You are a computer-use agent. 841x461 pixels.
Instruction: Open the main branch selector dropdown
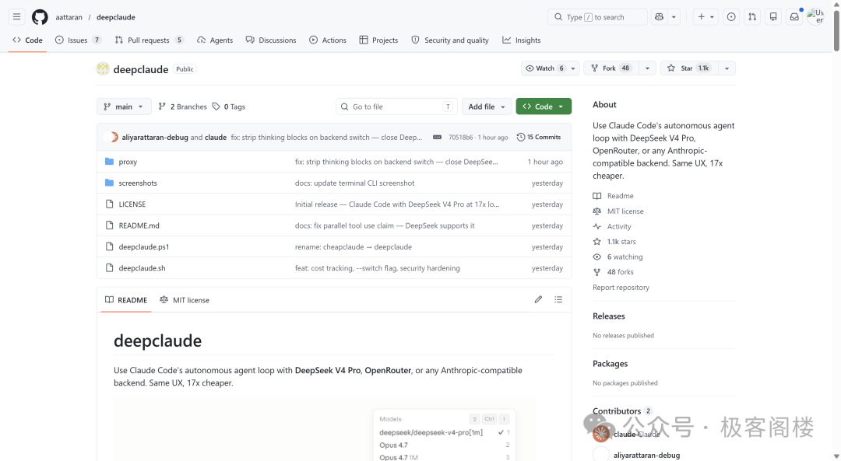124,107
